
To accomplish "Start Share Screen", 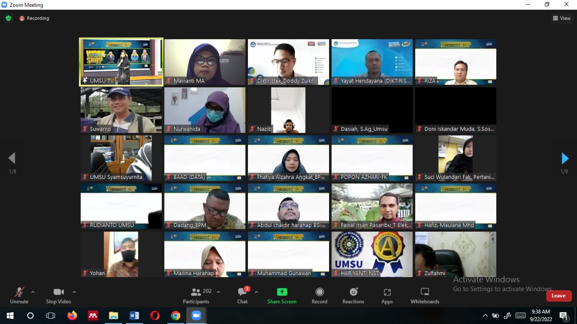I will (282, 296).
